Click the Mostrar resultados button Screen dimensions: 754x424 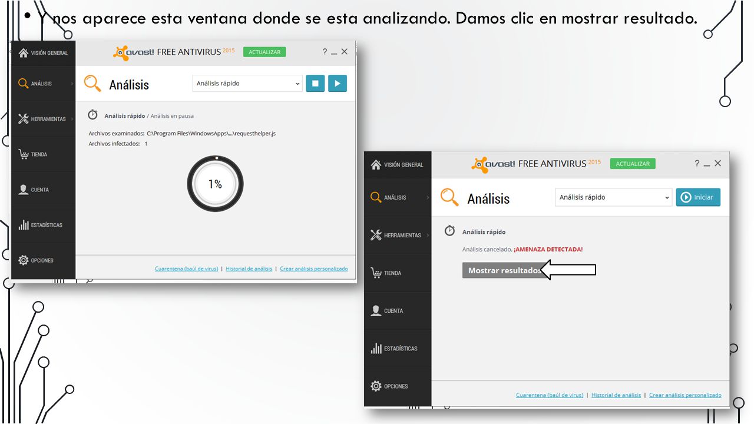[506, 270]
